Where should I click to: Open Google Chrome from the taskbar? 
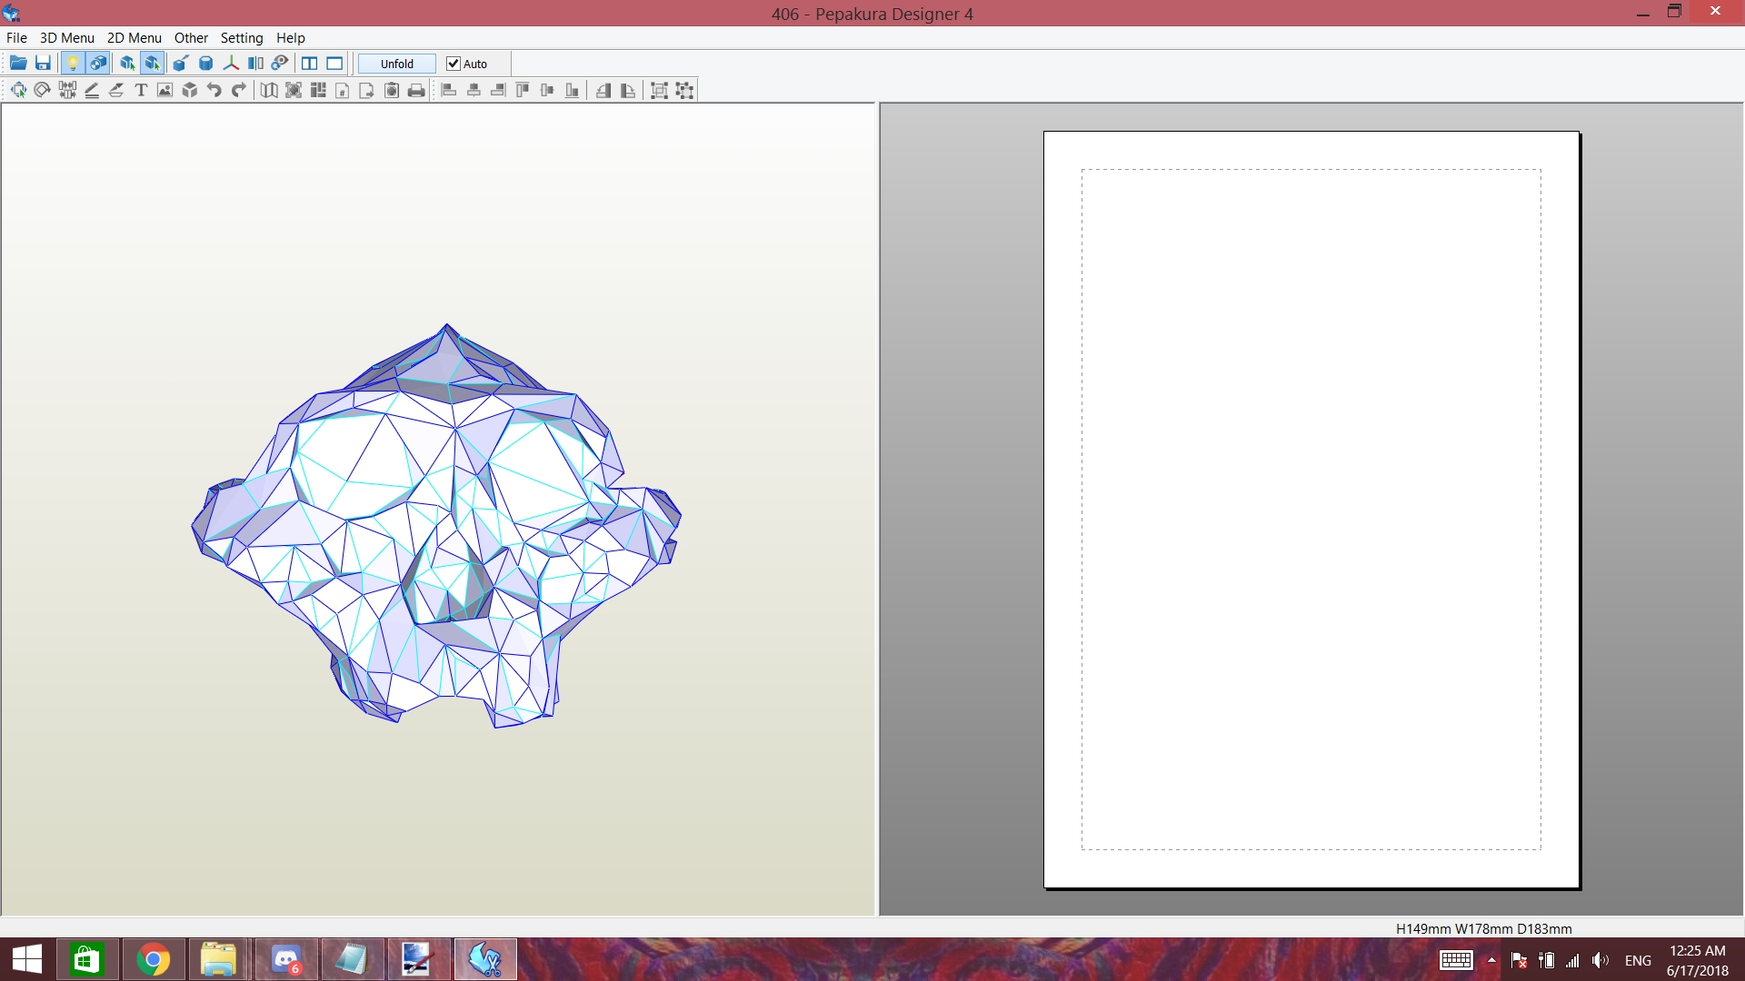click(153, 959)
